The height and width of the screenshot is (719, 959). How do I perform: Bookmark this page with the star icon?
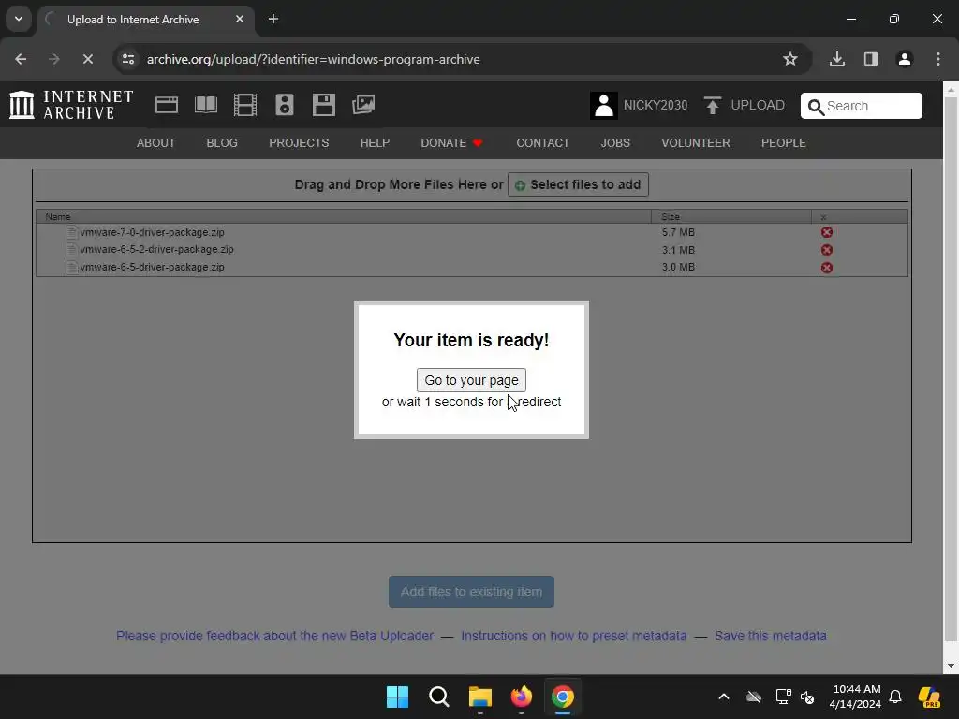[790, 59]
